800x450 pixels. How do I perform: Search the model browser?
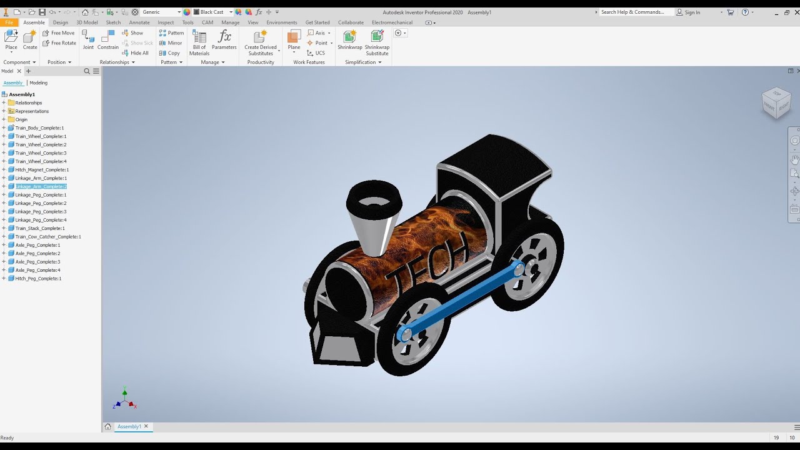pos(87,71)
